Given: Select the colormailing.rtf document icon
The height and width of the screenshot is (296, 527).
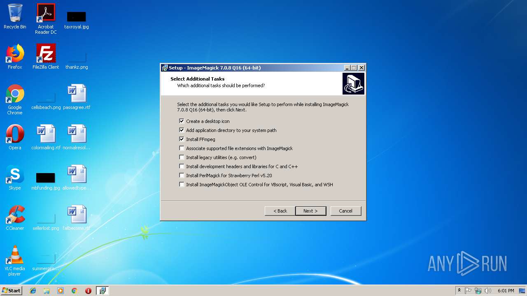Looking at the screenshot, I should [x=46, y=137].
